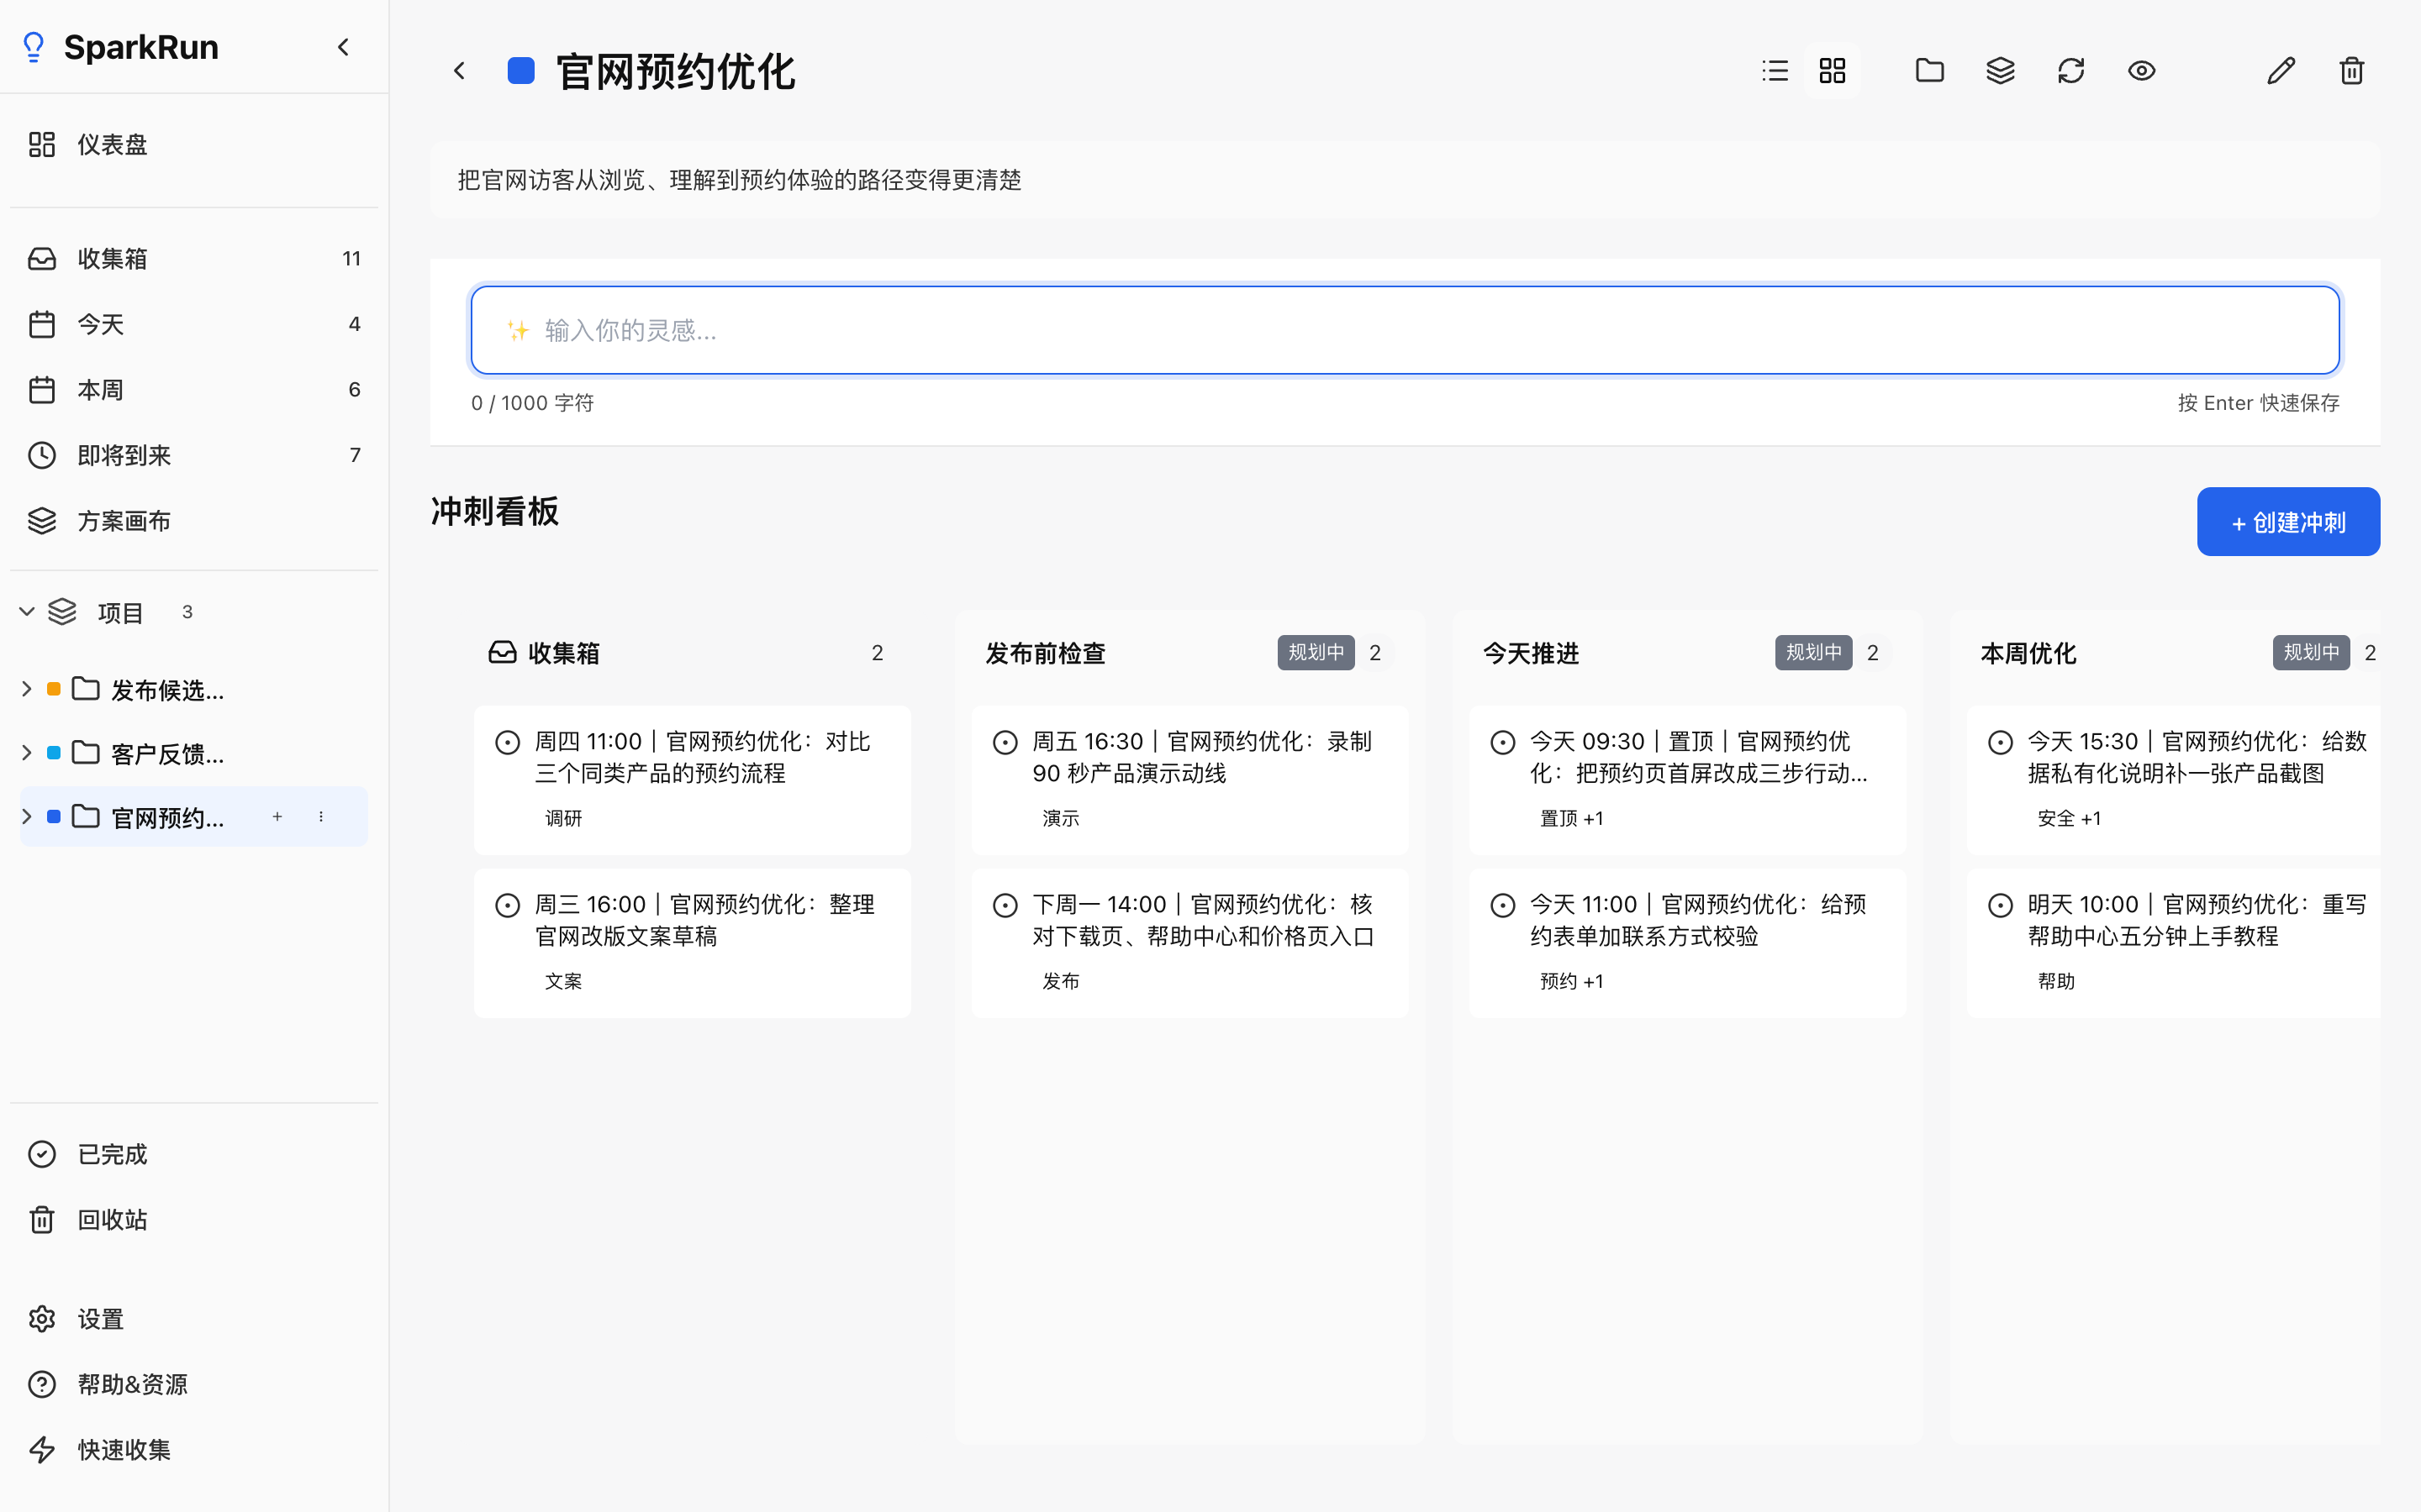This screenshot has height=1512, width=2421.
Task: Click the 收集箱 column inbox icon
Action: click(502, 652)
